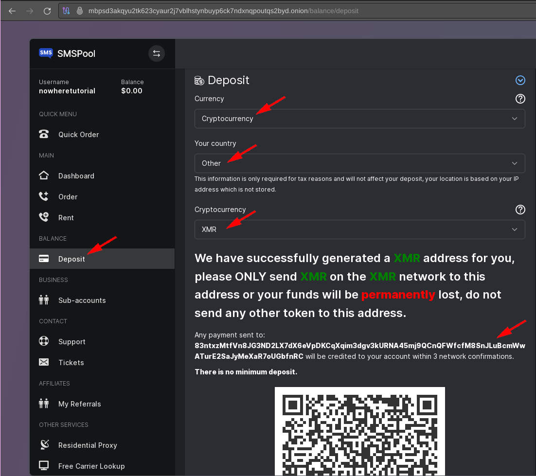Open the Sub-accounts menu item
Screen dimensions: 536x476
pyautogui.click(x=102, y=300)
